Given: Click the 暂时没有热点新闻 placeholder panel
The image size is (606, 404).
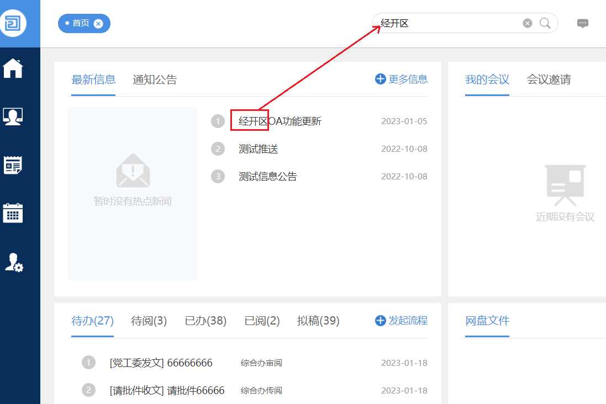Looking at the screenshot, I should click(x=133, y=194).
